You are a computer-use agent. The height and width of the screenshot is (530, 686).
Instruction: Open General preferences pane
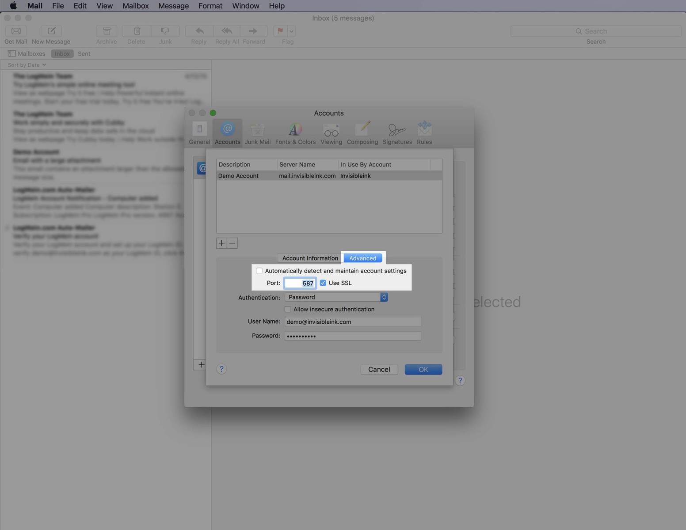click(x=199, y=133)
